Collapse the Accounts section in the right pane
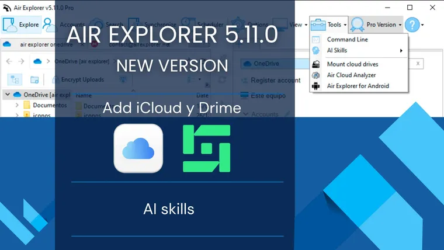The image size is (444, 250). pyautogui.click(x=246, y=114)
